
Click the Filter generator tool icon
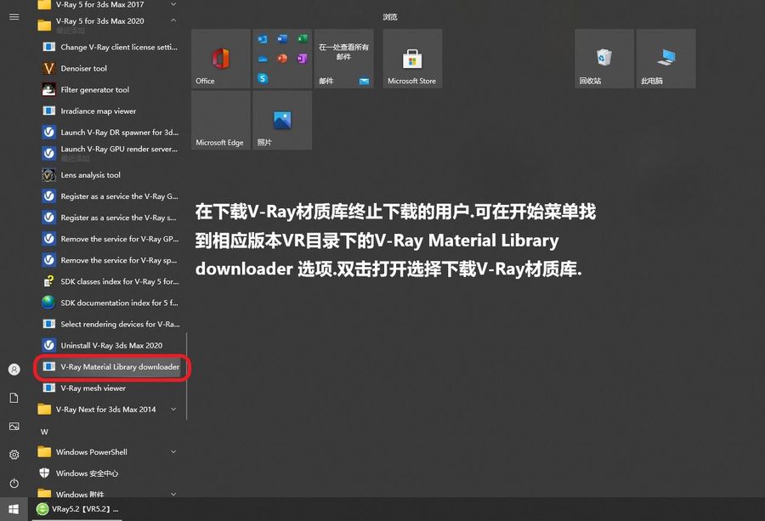(x=48, y=90)
